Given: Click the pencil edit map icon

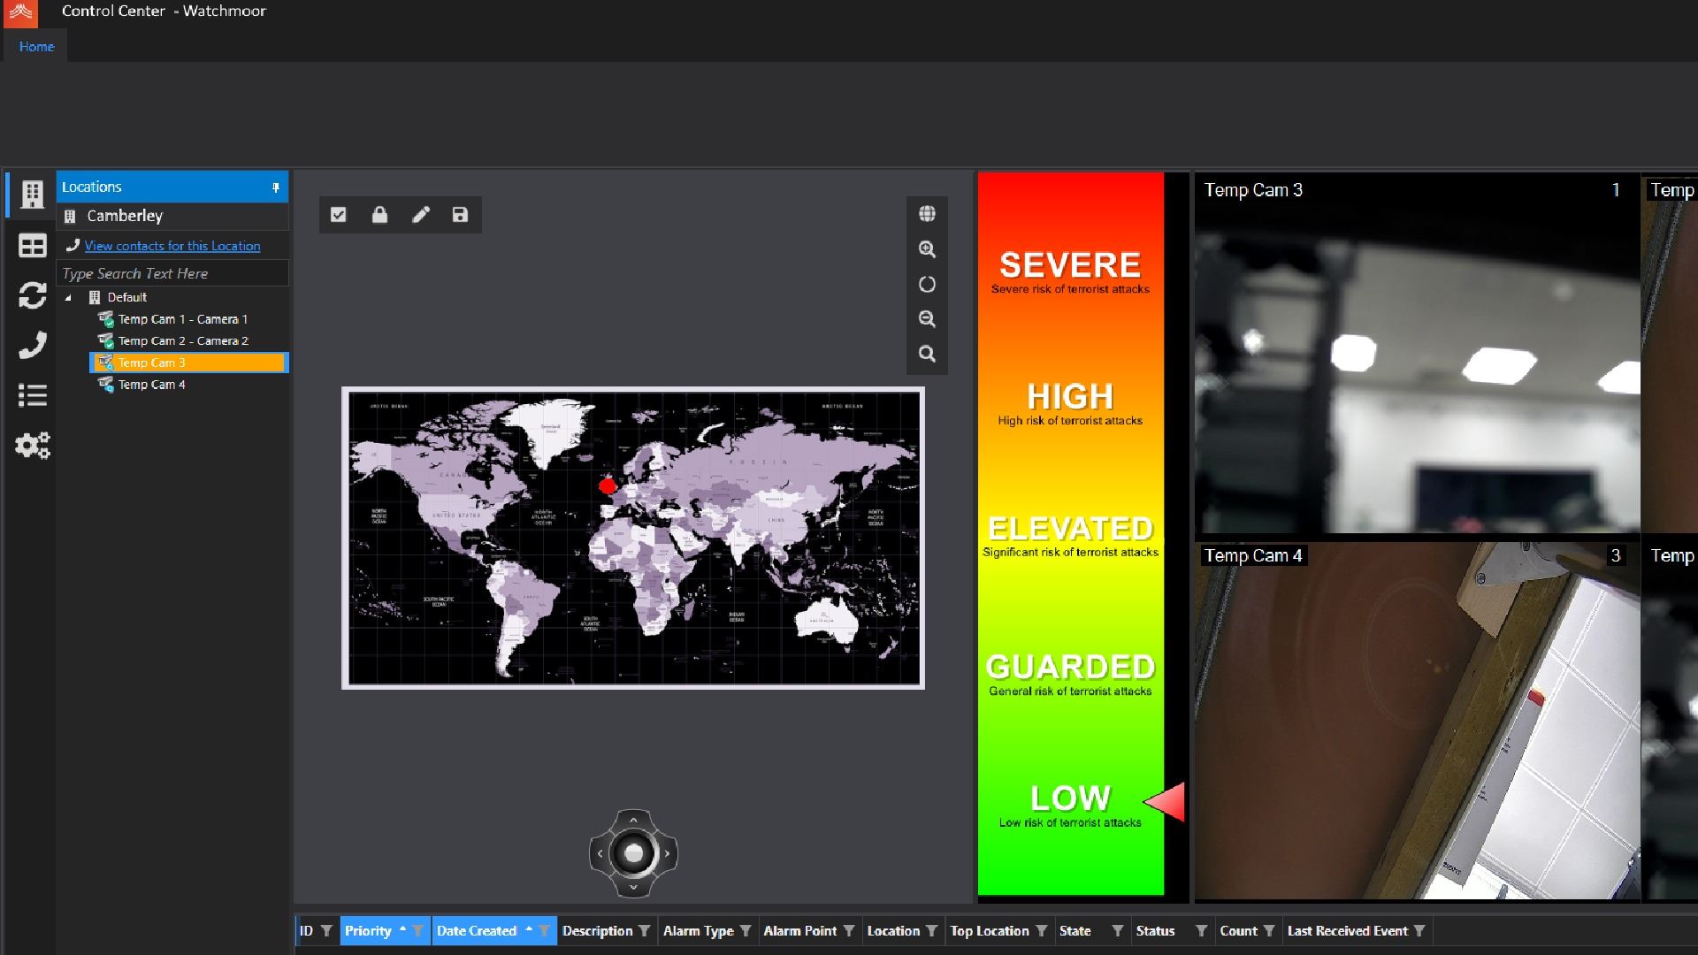Looking at the screenshot, I should pos(421,215).
